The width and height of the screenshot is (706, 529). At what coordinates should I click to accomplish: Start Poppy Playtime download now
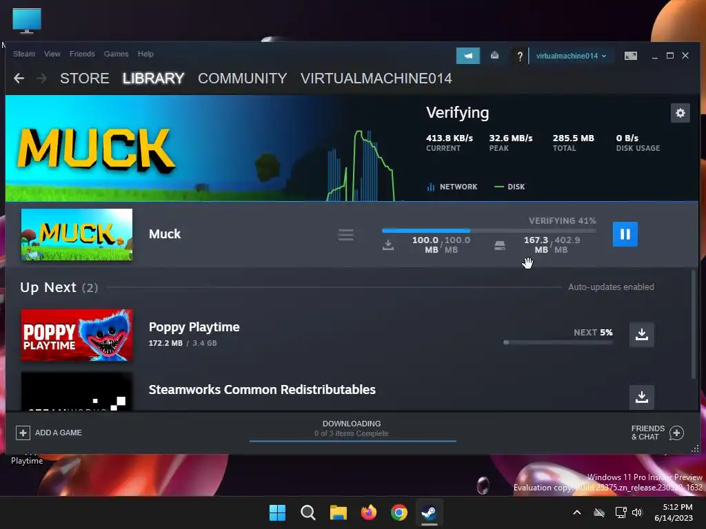click(642, 334)
